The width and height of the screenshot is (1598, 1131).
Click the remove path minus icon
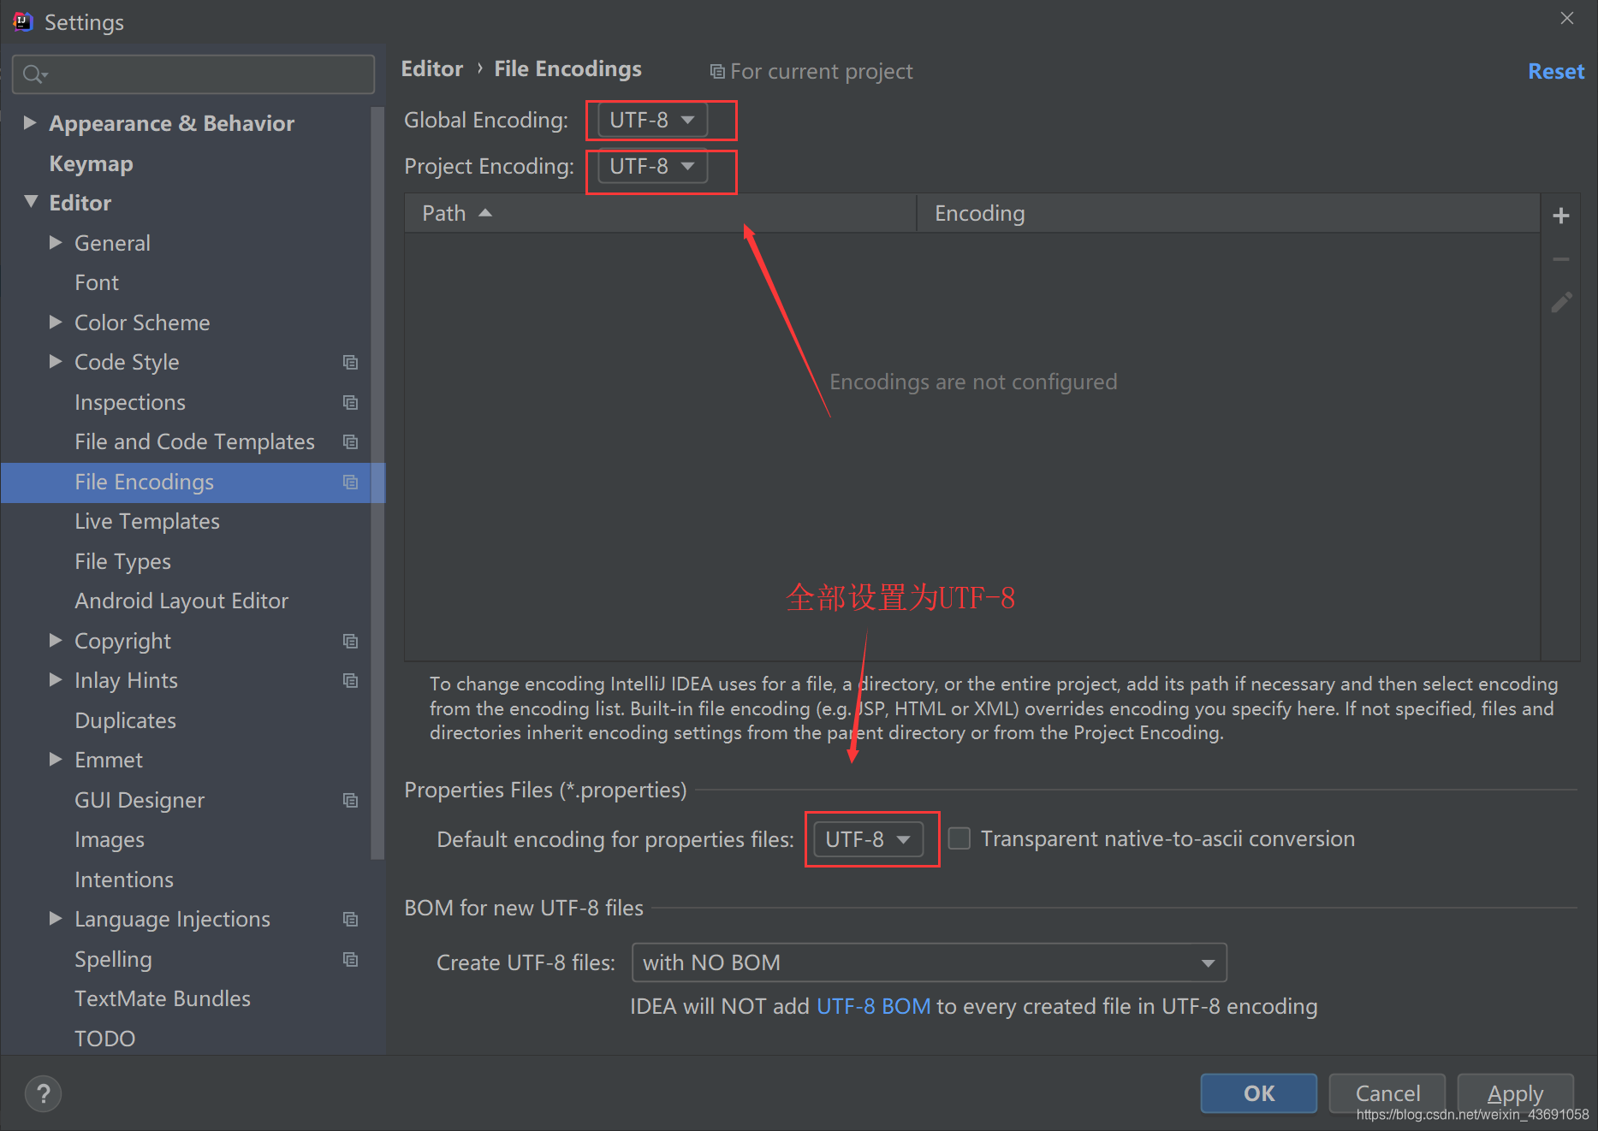pyautogui.click(x=1561, y=259)
